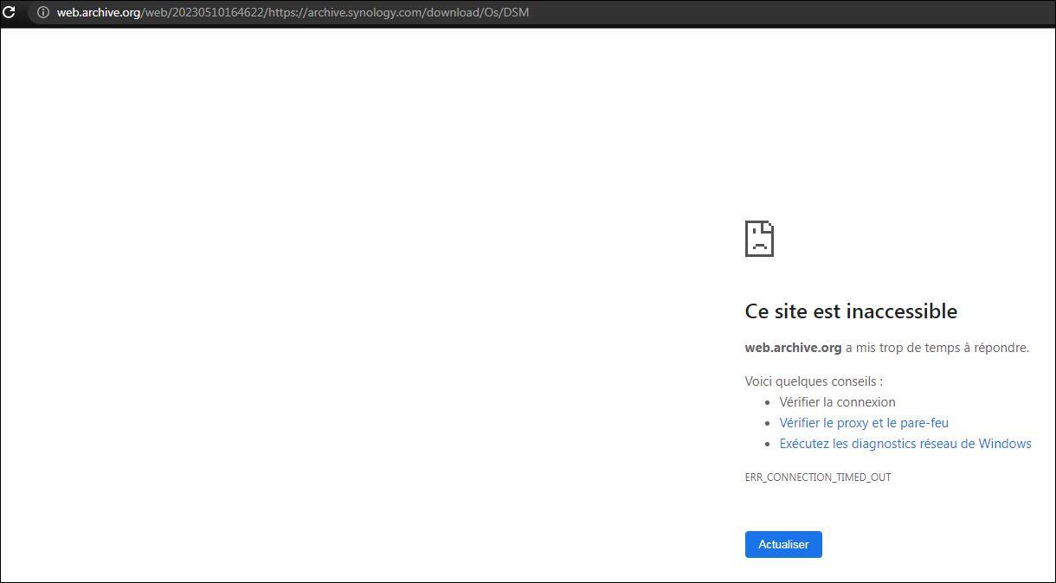This screenshot has height=583, width=1056.
Task: Click "a mis trop de temps à répondre" text
Action: 937,348
